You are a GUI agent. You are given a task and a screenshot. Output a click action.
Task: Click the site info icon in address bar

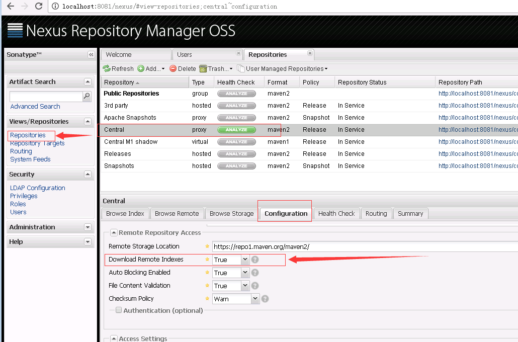(55, 6)
